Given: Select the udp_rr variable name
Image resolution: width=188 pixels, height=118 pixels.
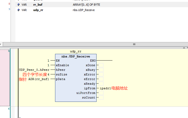Looking at the screenshot, I should pyautogui.click(x=38, y=10).
